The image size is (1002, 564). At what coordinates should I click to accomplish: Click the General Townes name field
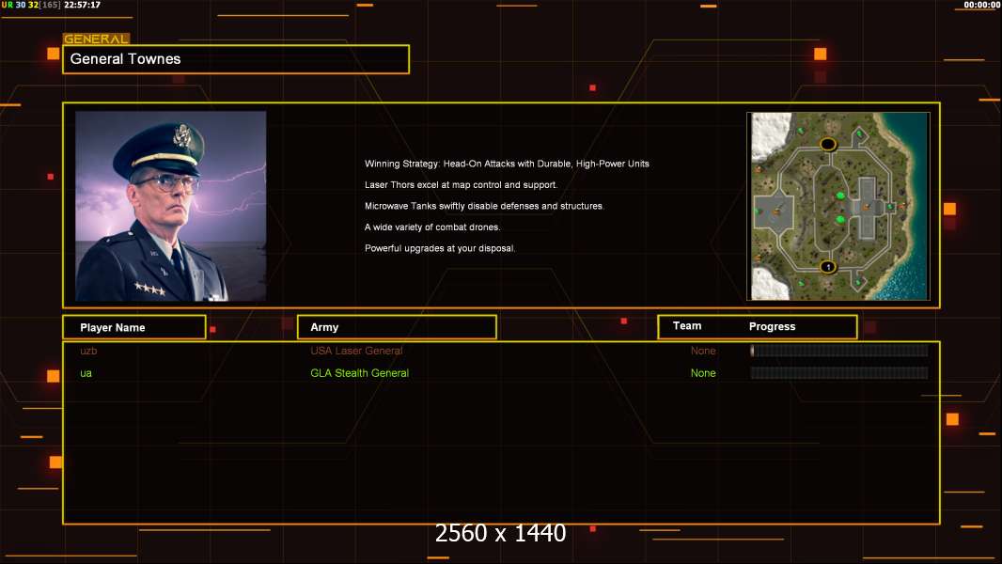(x=236, y=59)
